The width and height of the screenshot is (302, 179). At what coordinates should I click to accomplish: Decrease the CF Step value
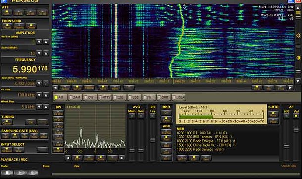pos(39,95)
